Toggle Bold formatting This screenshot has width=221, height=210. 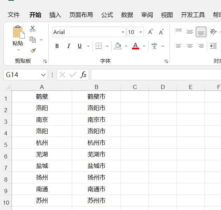pyautogui.click(x=57, y=46)
